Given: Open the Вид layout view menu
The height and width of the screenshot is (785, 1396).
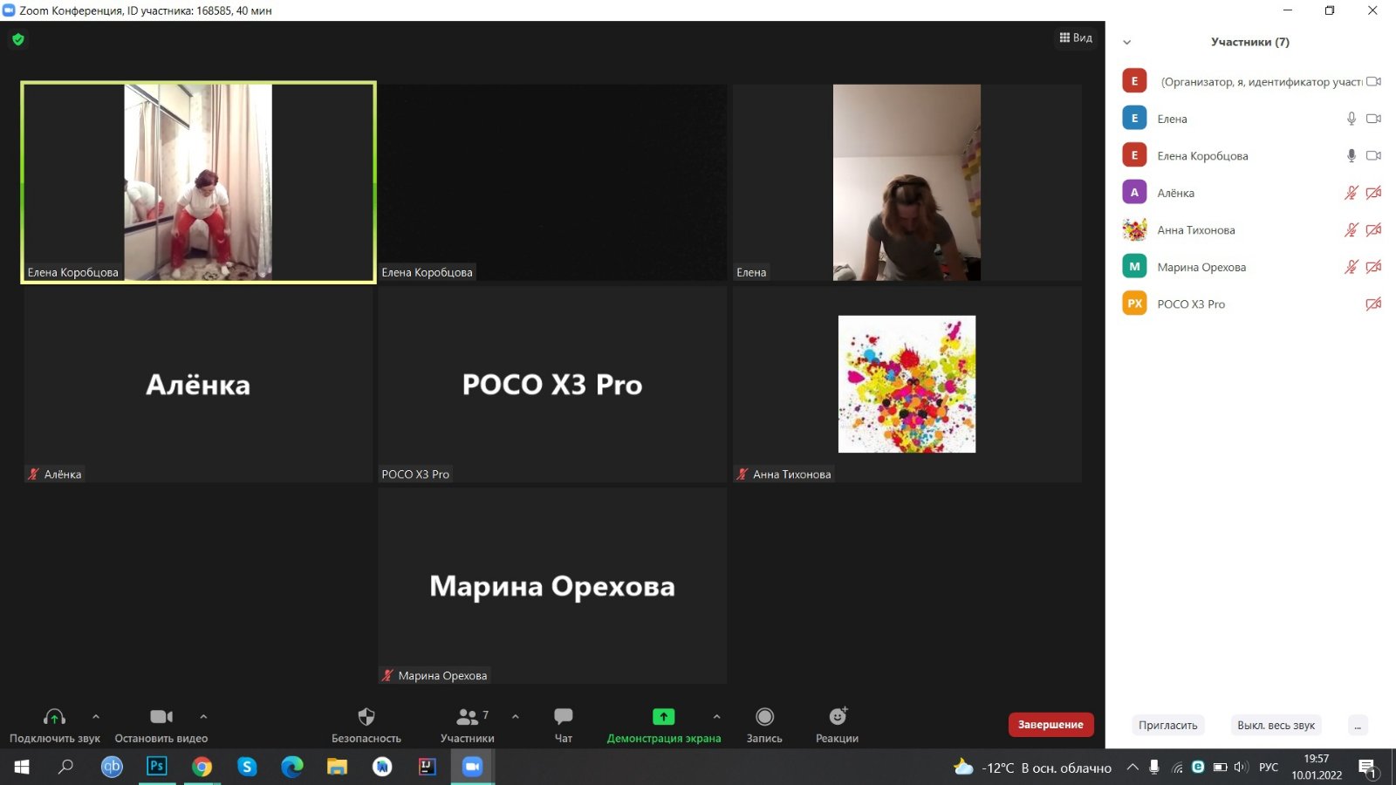Looking at the screenshot, I should 1076,38.
